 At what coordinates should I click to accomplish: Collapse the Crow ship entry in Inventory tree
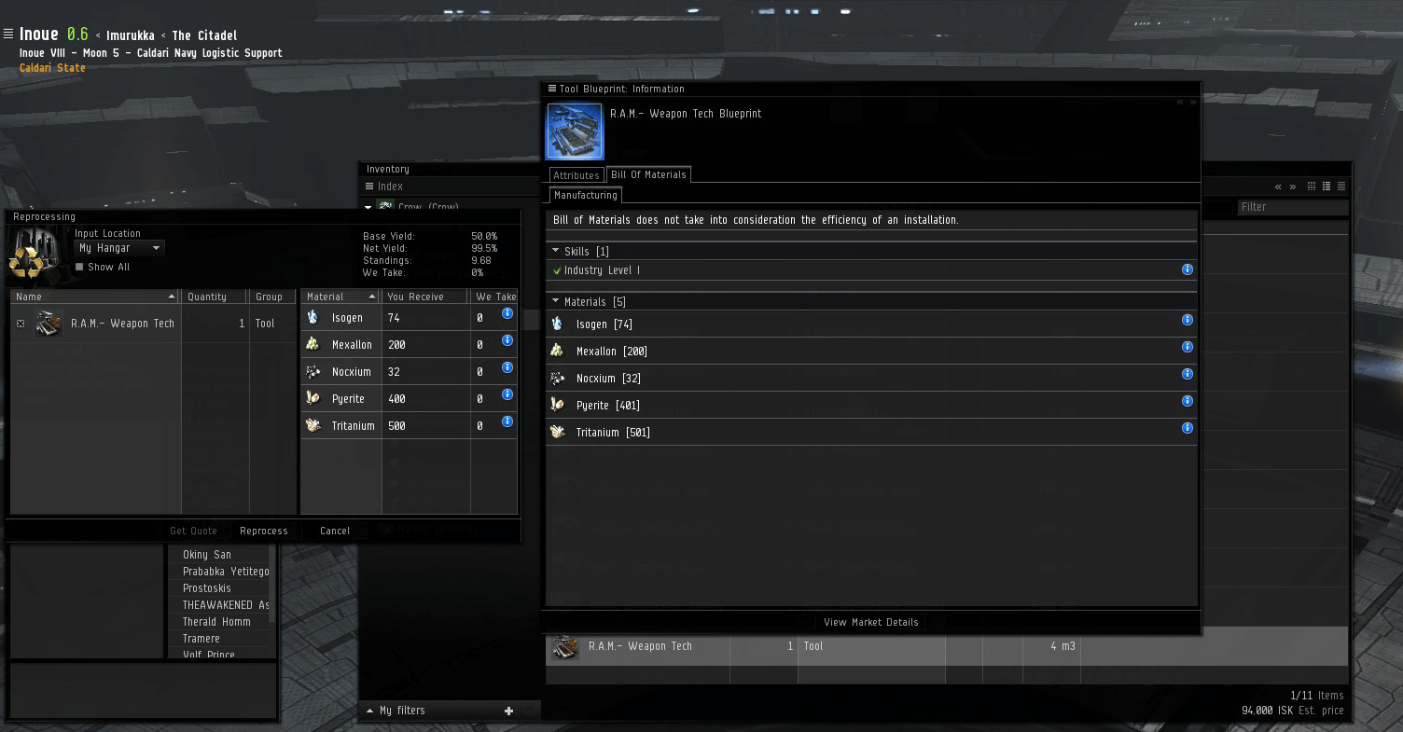[368, 207]
